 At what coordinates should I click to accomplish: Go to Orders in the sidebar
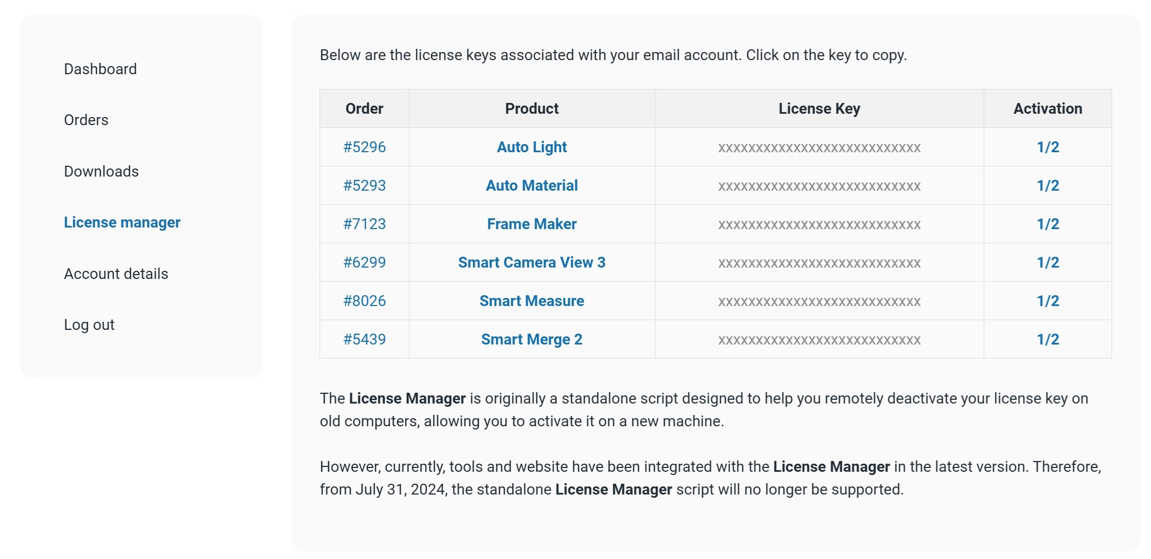click(86, 120)
